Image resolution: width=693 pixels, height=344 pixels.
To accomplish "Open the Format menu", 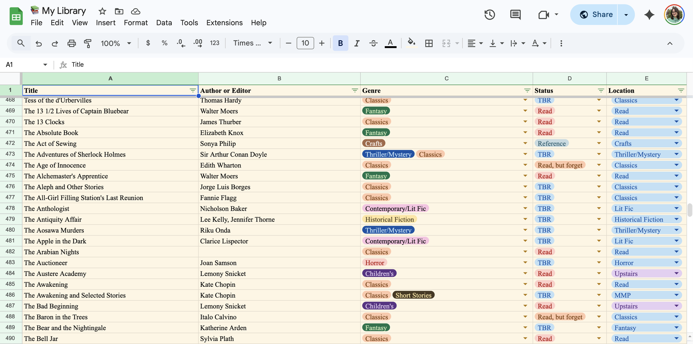I will (136, 23).
